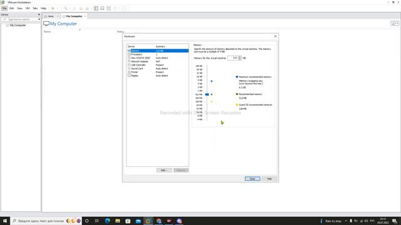Open the Windows Start menu
The height and width of the screenshot is (225, 401).
click(x=5, y=221)
